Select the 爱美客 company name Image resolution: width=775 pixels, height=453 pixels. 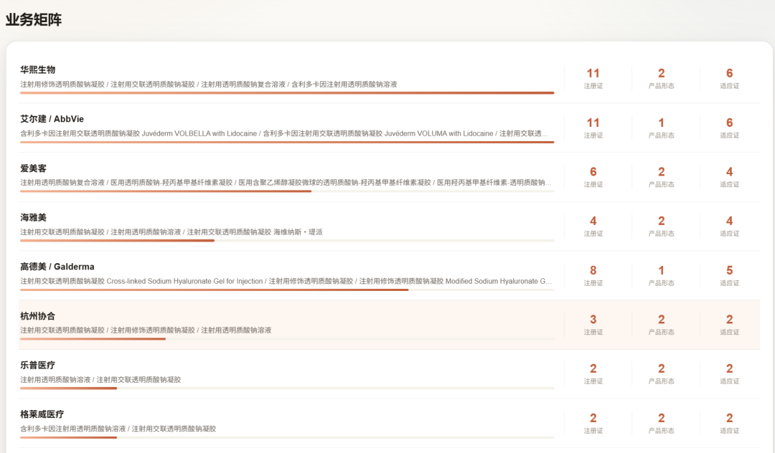(33, 168)
